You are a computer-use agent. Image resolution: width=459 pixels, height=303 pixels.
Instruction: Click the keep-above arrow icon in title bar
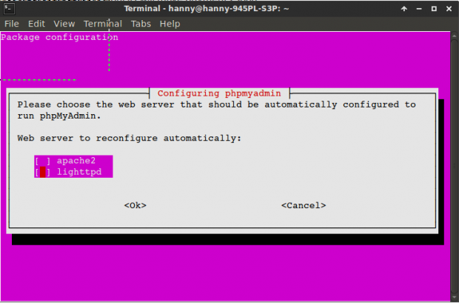pyautogui.click(x=404, y=9)
